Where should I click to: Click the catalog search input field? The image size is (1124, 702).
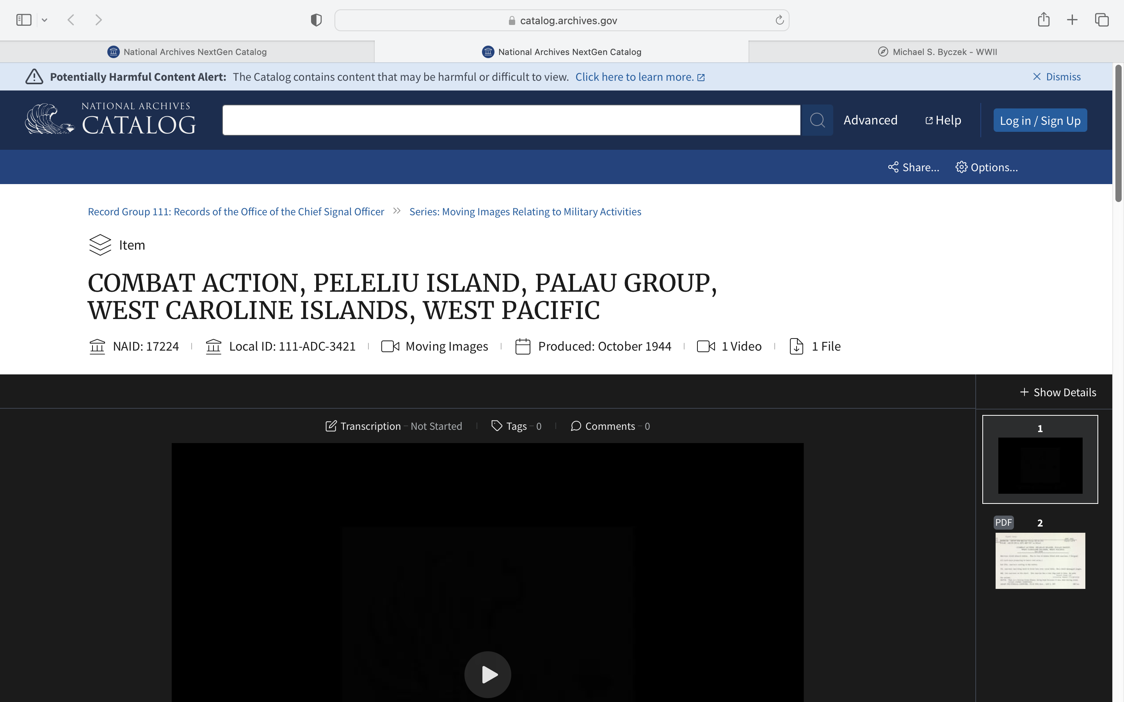(511, 120)
